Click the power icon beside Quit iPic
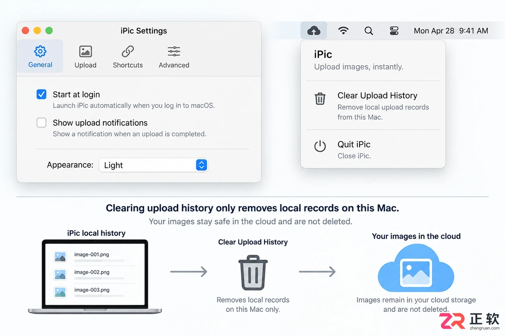 click(x=320, y=146)
